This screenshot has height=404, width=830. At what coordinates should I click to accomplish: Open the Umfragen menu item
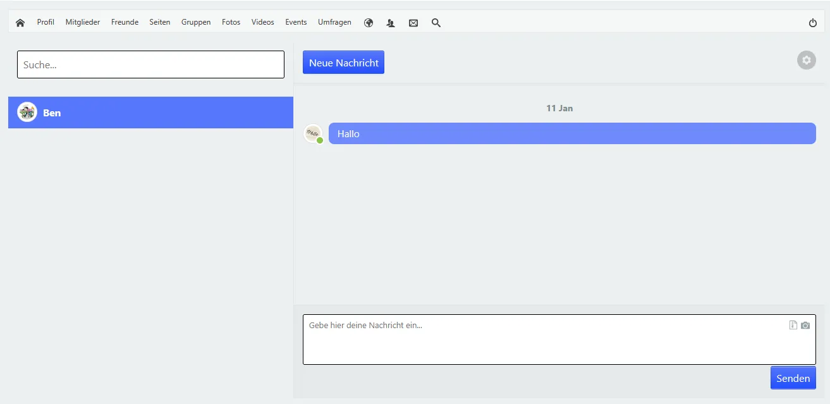coord(334,22)
